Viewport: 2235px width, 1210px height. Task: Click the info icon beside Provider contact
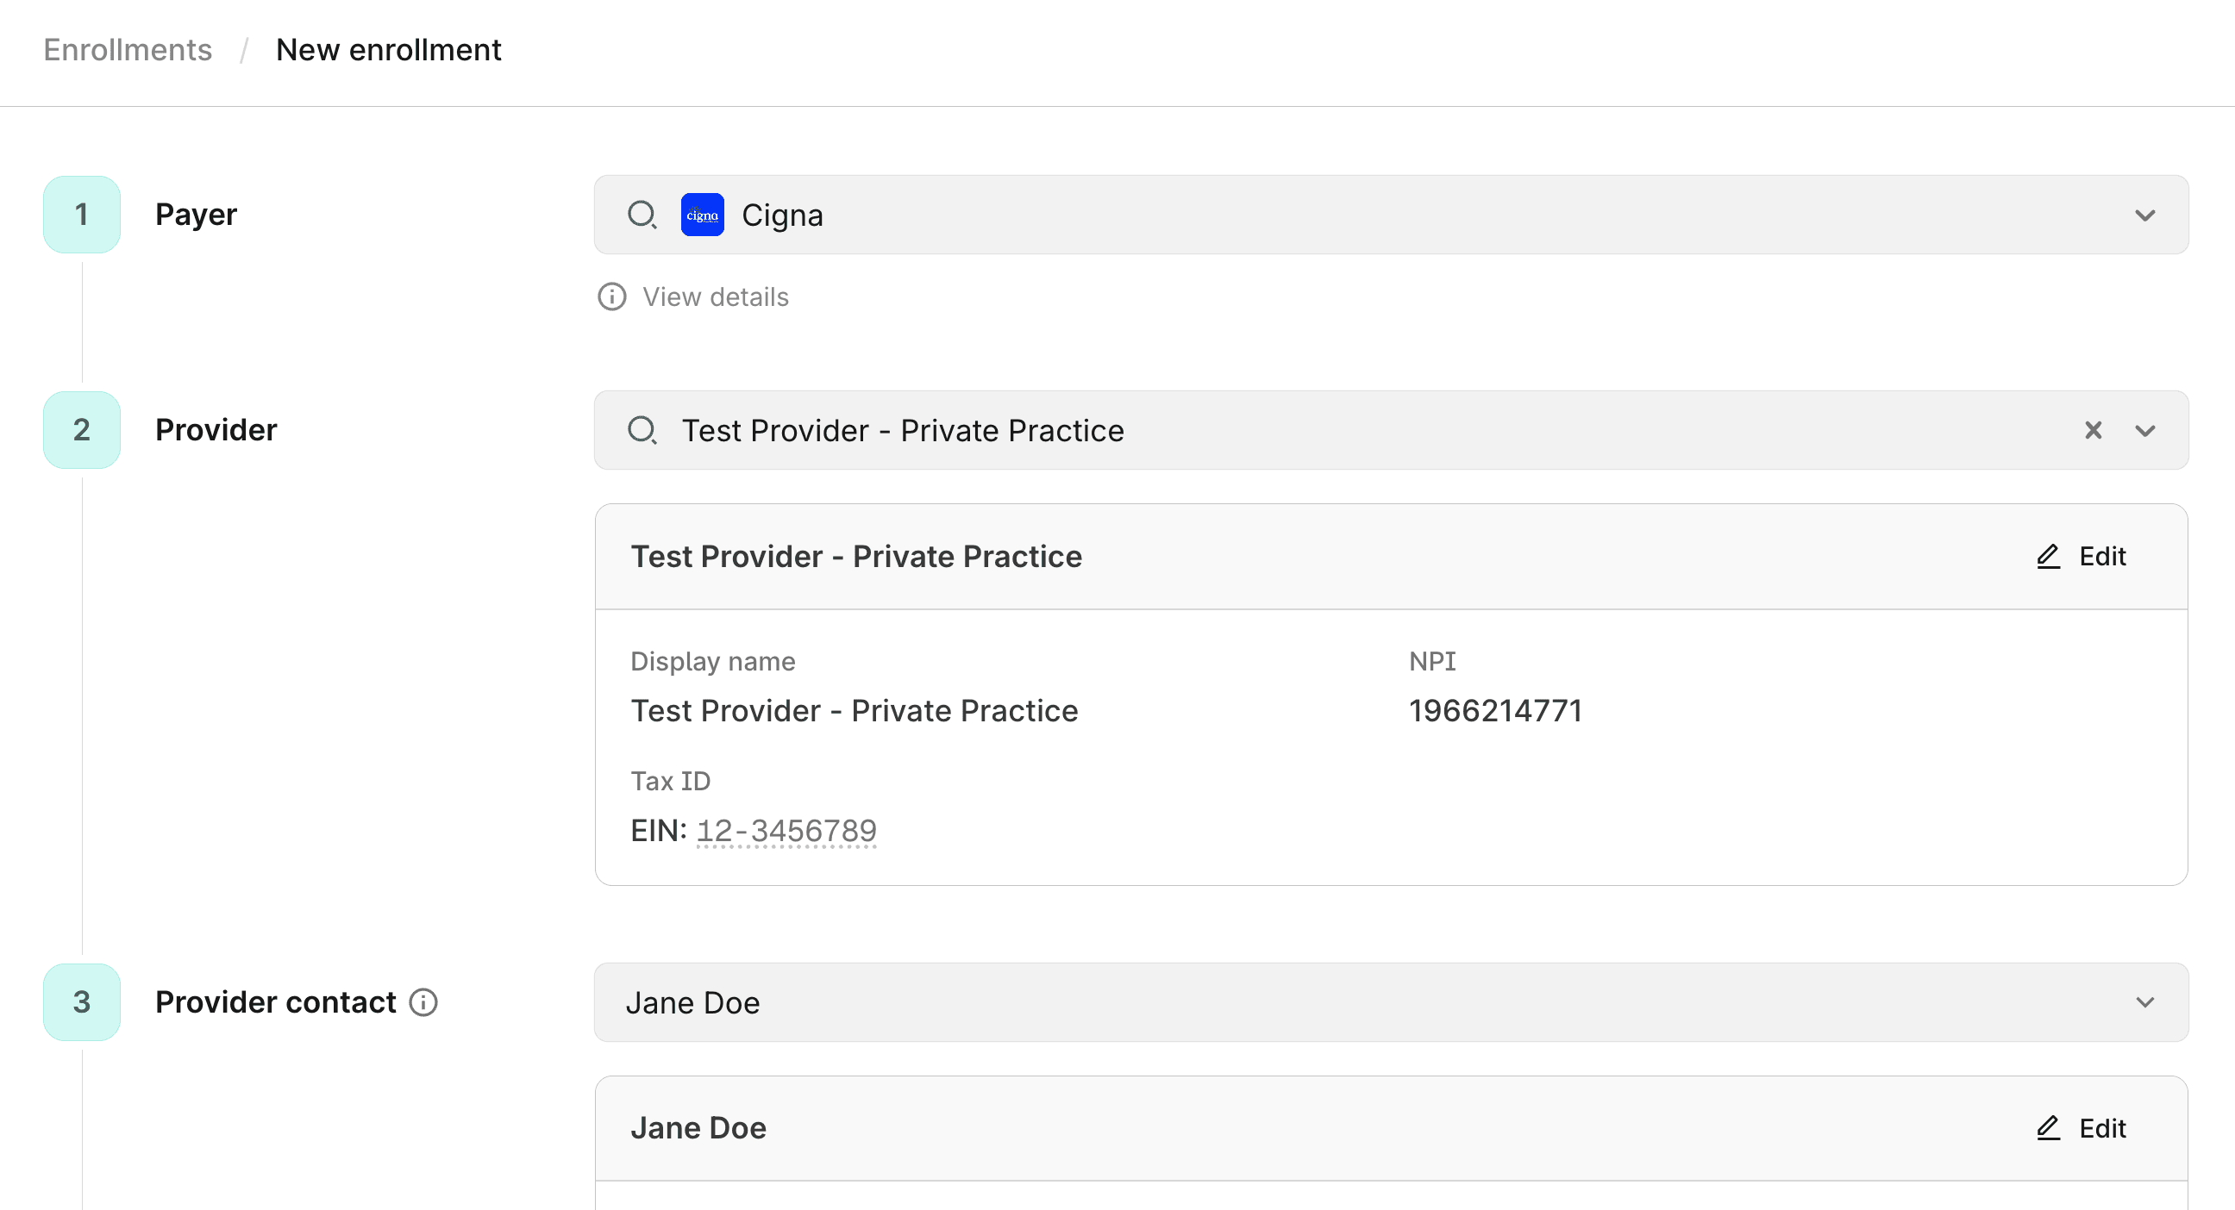coord(423,1001)
